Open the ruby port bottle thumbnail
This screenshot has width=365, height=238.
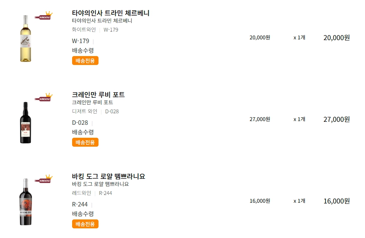(26, 123)
